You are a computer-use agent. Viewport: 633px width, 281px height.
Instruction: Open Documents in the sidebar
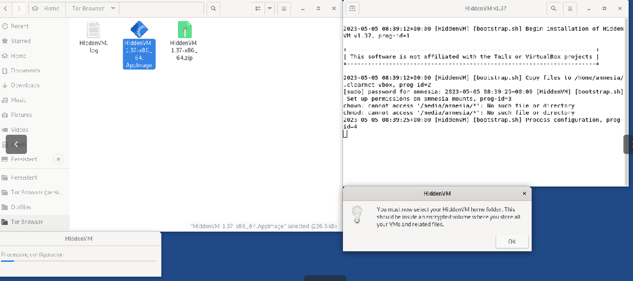35,71
